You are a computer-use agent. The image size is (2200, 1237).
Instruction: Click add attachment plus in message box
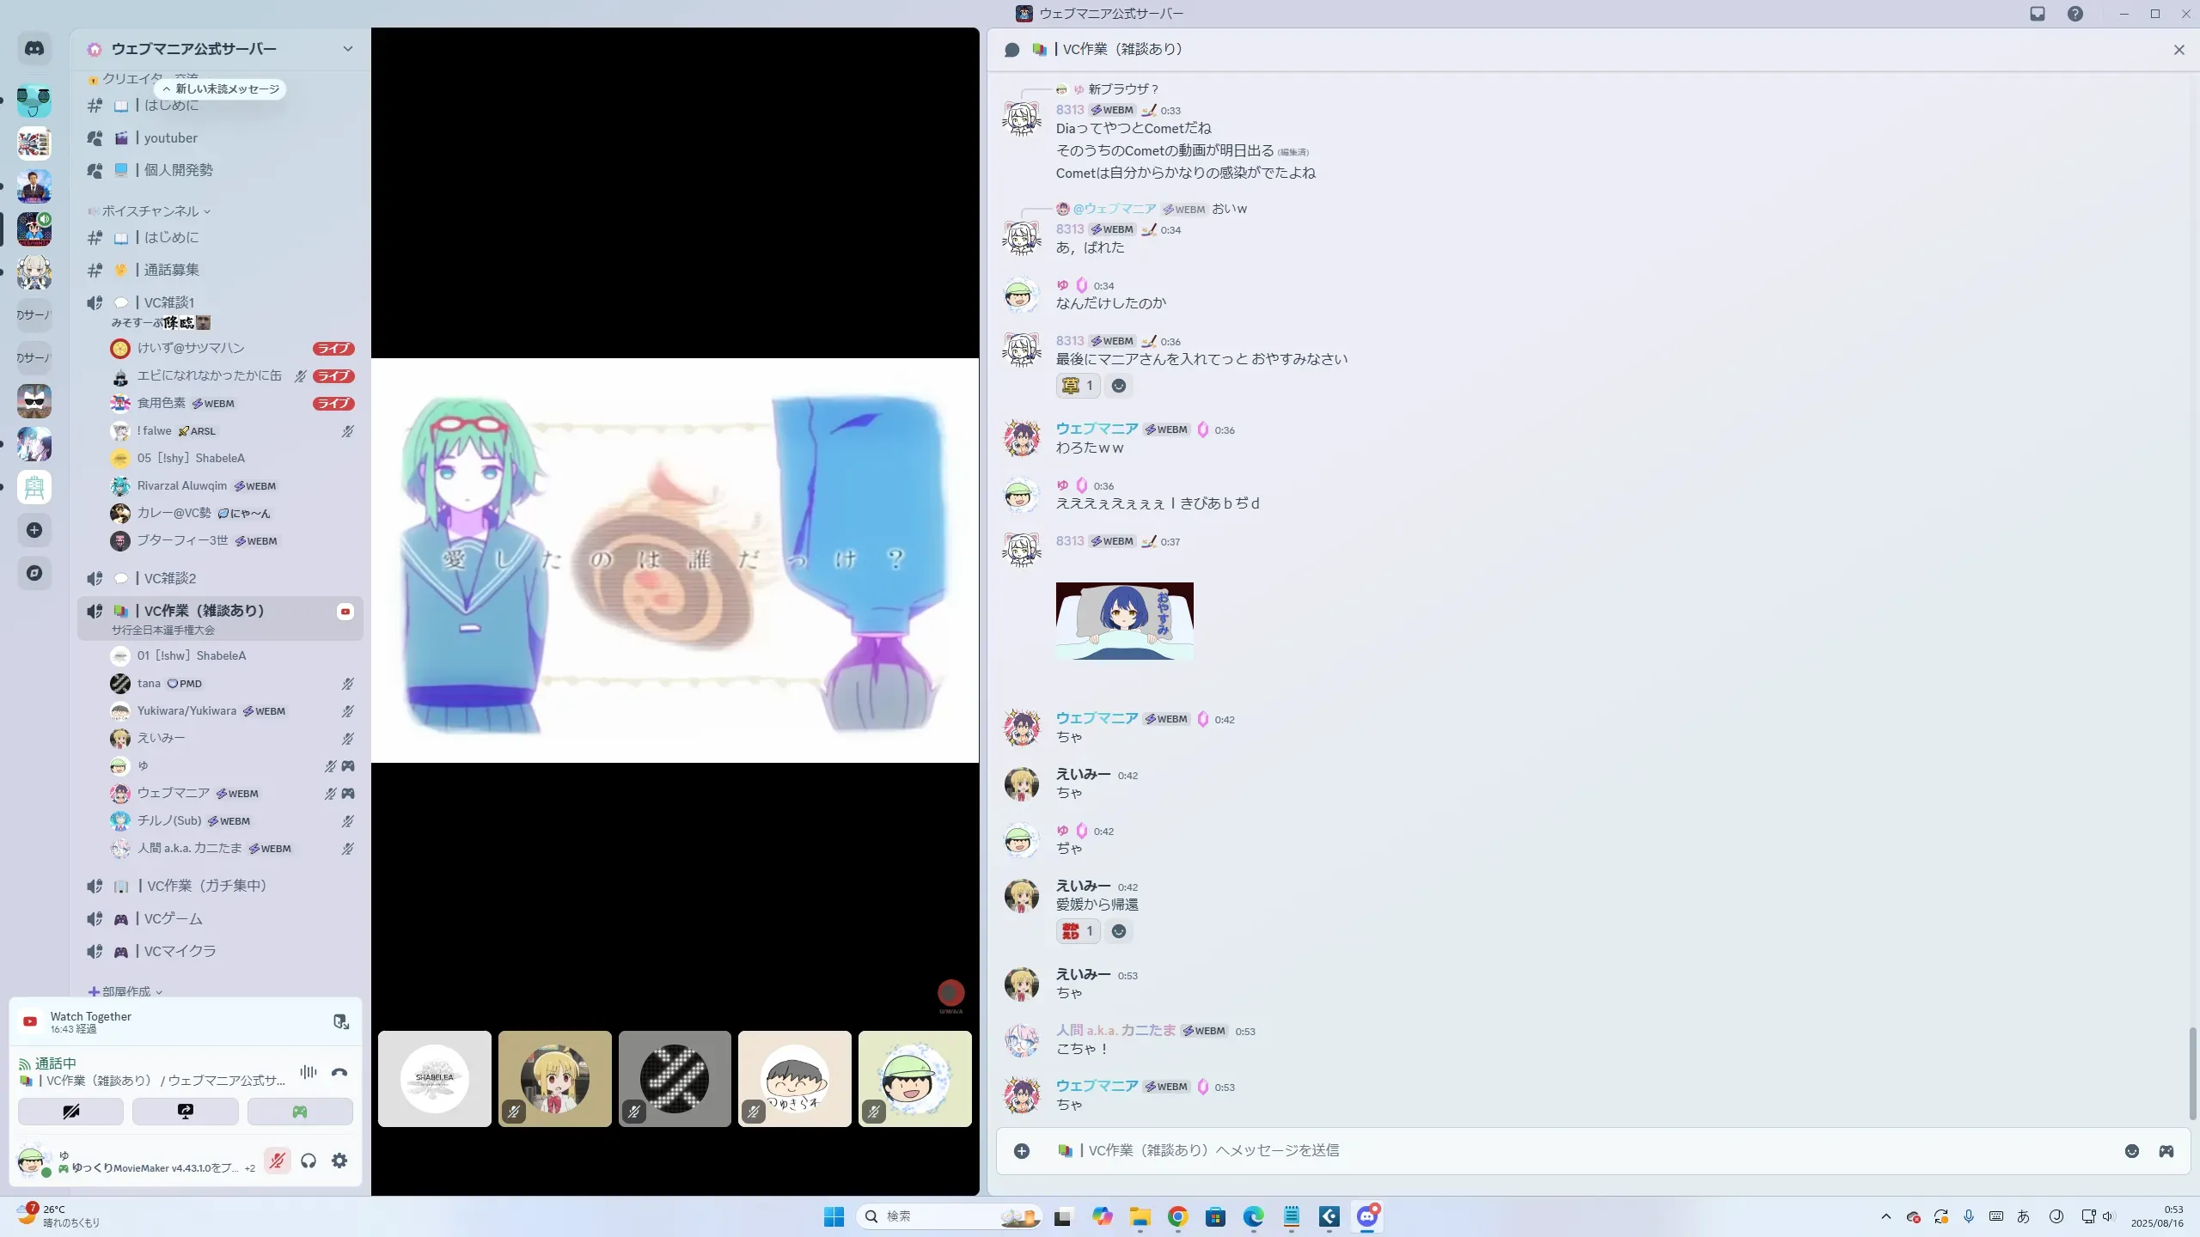point(1022,1151)
